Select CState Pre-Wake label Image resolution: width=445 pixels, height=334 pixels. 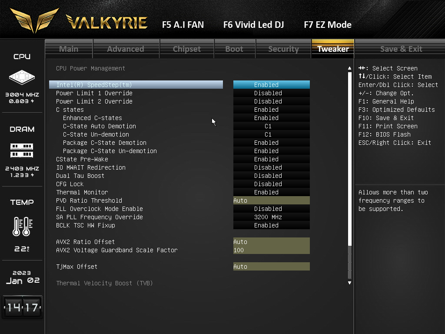pos(82,159)
